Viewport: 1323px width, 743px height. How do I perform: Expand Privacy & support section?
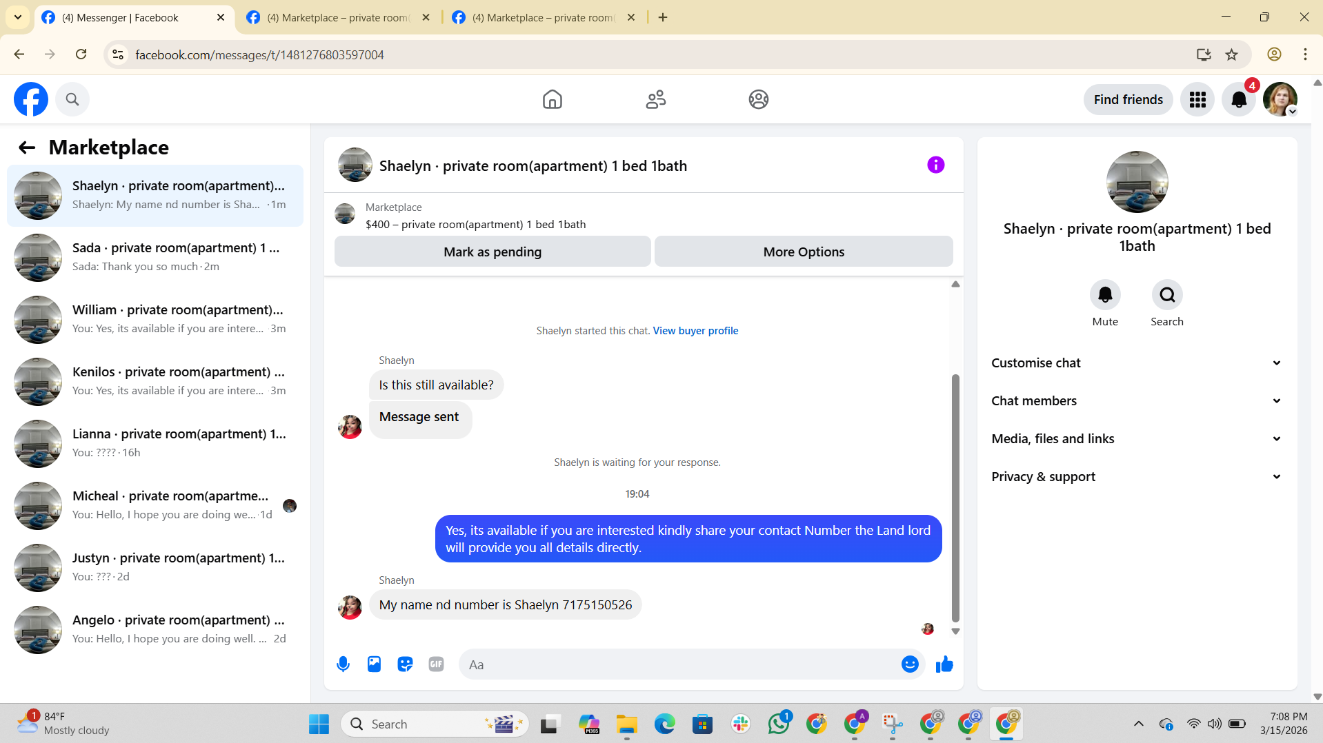[x=1136, y=477]
